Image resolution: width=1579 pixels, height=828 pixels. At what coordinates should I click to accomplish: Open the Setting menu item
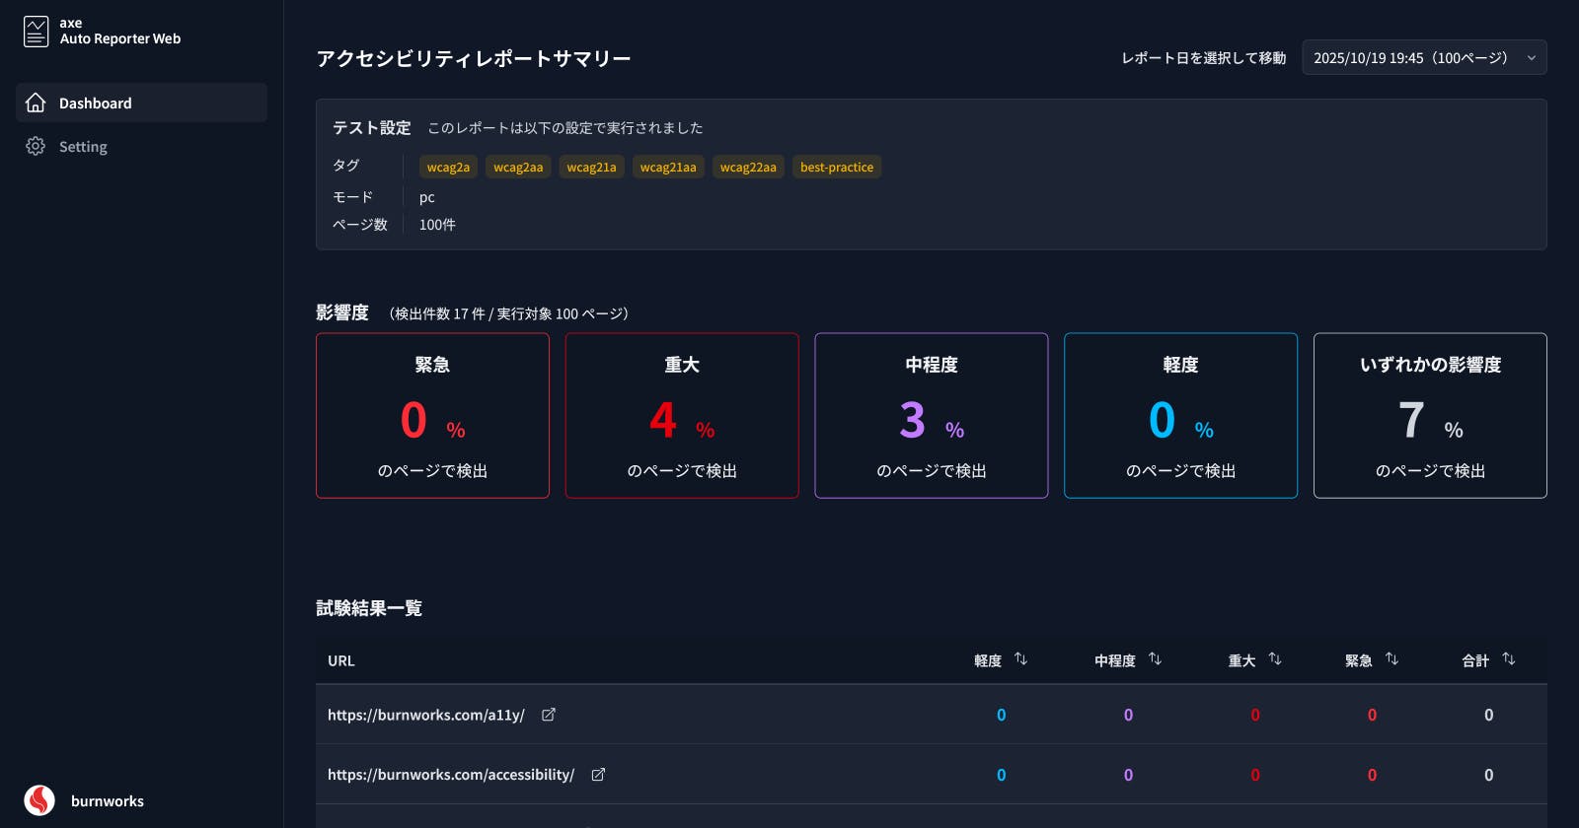tap(83, 146)
